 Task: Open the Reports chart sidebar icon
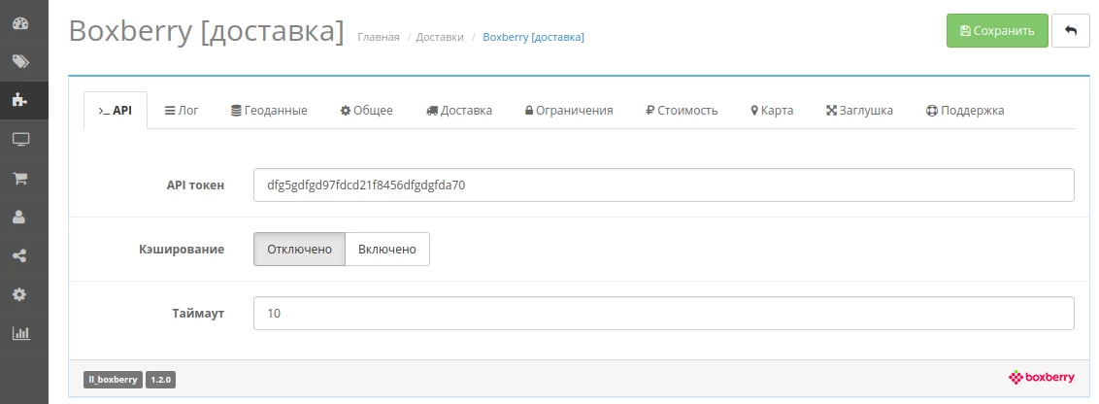click(x=20, y=333)
